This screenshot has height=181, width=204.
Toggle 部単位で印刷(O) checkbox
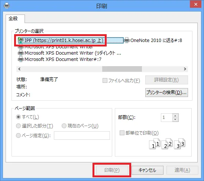pos(122,133)
